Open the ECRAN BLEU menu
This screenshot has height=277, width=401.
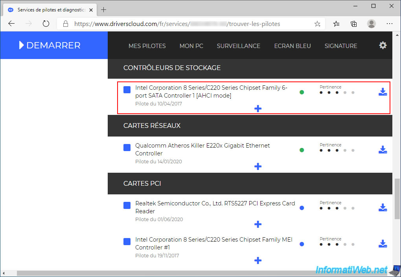292,46
